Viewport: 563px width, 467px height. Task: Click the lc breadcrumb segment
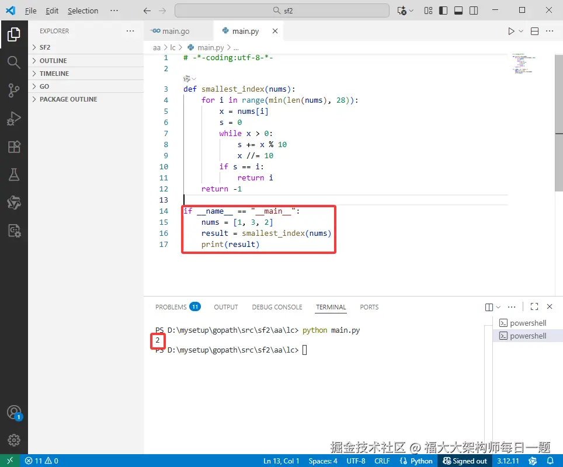coord(173,47)
